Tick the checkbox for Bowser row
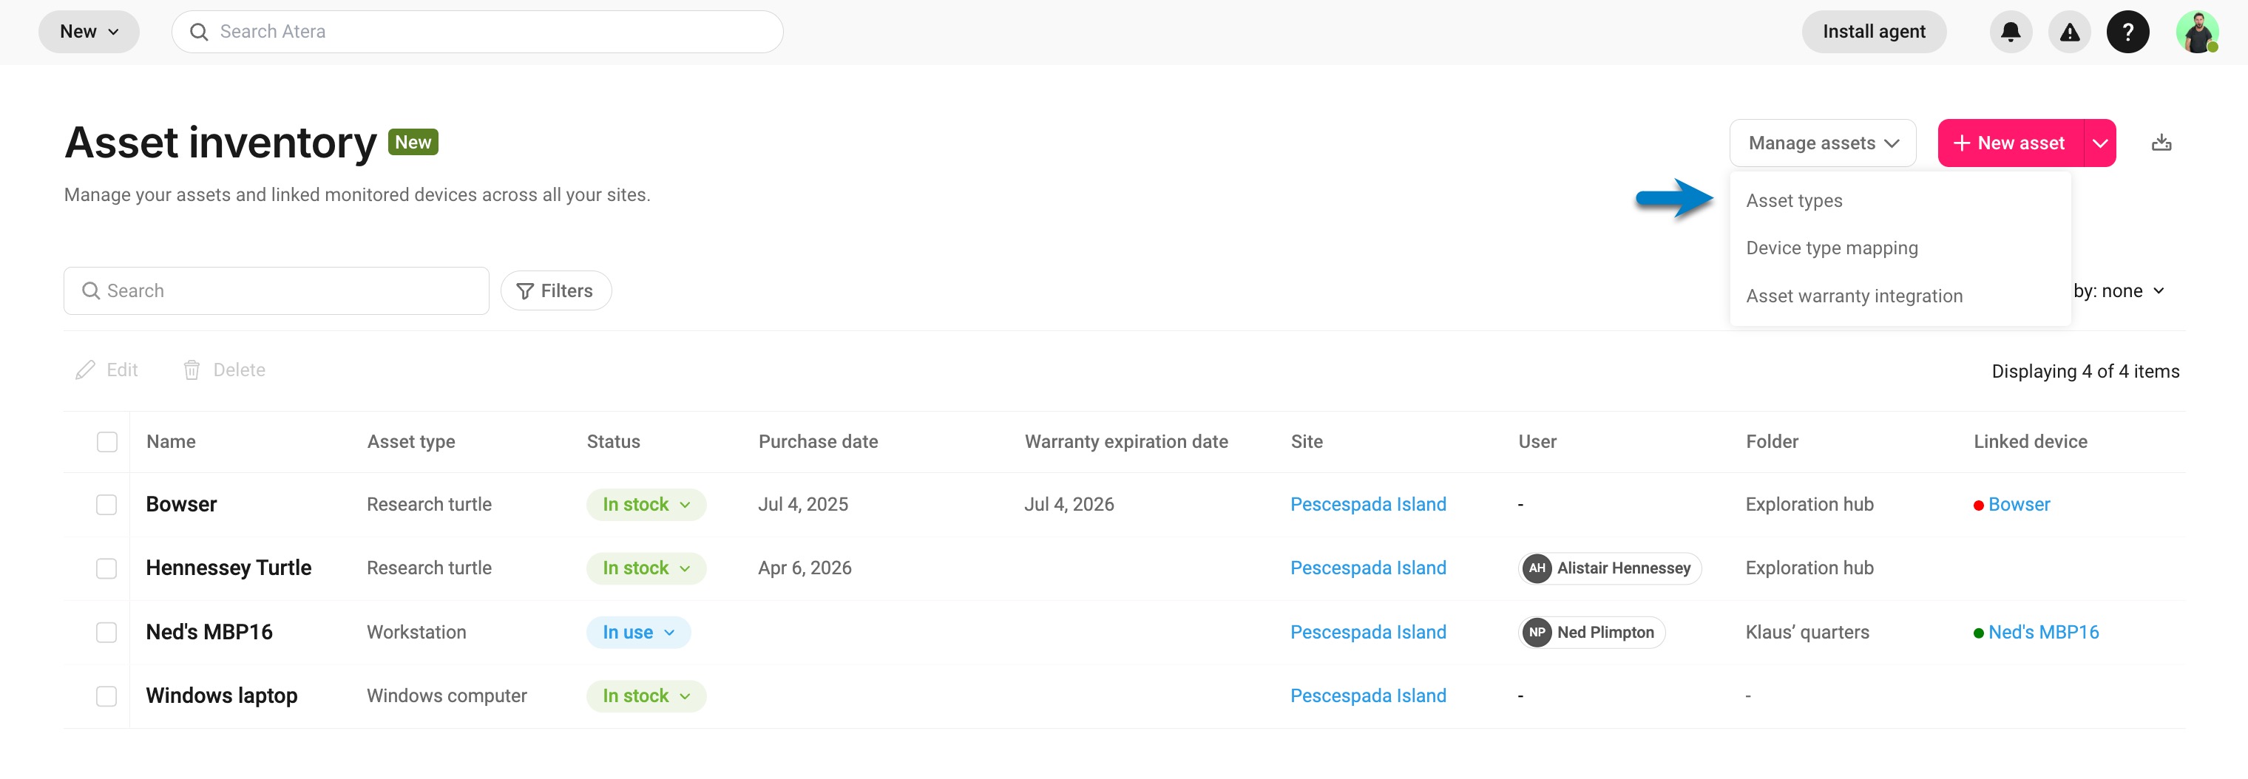This screenshot has width=2248, height=779. [x=106, y=504]
